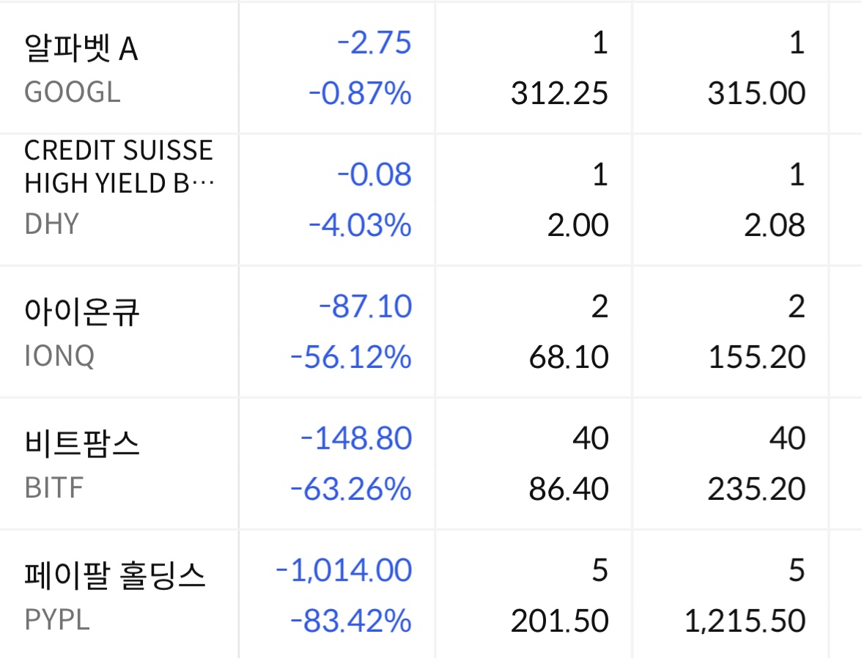Click PYPL loss amount -1,014.00

pyautogui.click(x=344, y=571)
